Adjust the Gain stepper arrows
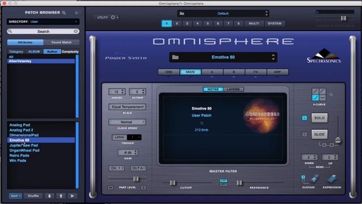Viewport: 362px width, 204px height. [136, 152]
